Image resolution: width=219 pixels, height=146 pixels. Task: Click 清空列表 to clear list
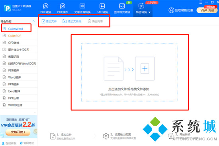[x=95, y=21]
